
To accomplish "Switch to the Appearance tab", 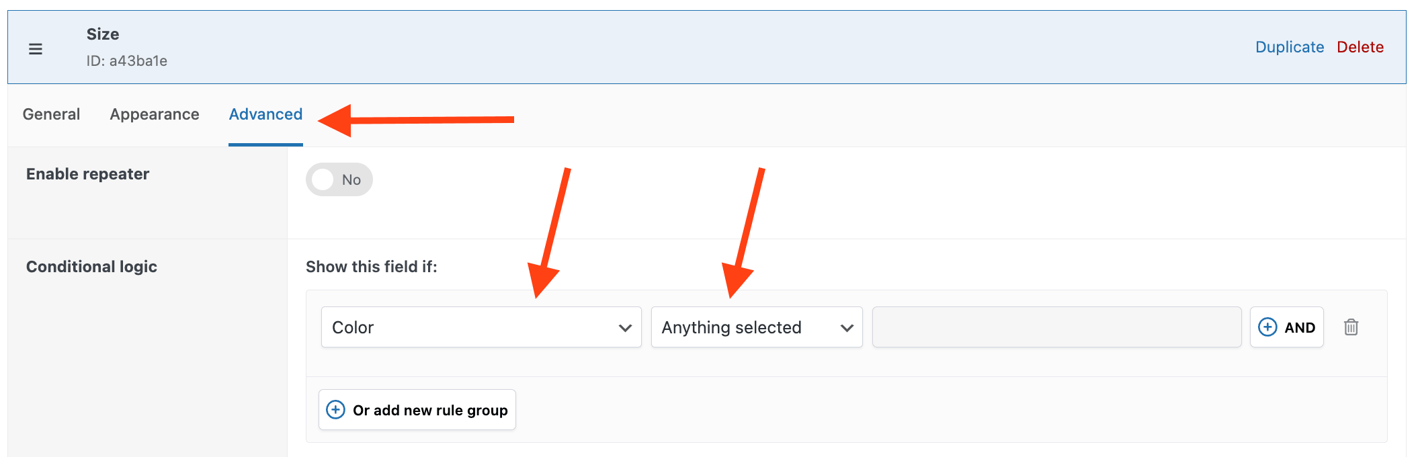I will 154,114.
